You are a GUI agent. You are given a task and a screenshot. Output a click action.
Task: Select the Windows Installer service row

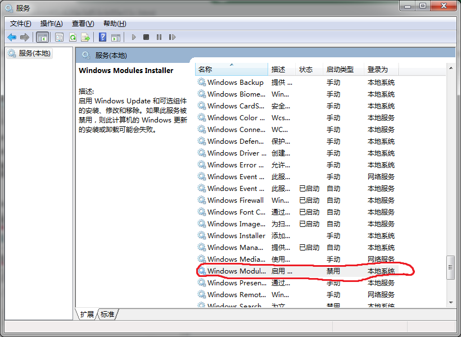tap(297, 236)
